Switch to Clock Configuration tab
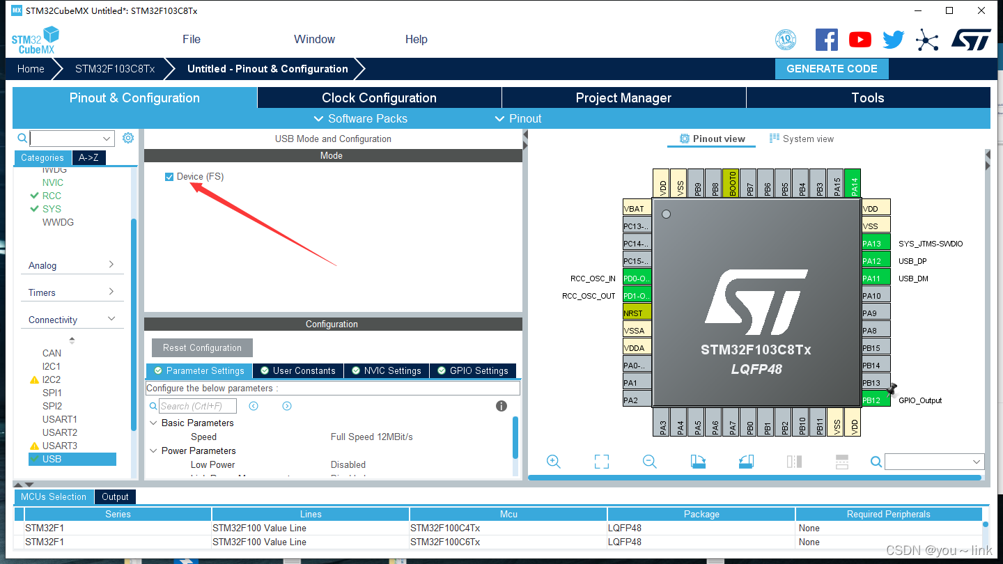The image size is (1003, 564). pyautogui.click(x=379, y=97)
